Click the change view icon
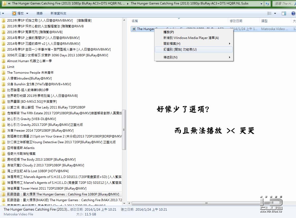 (269, 13)
